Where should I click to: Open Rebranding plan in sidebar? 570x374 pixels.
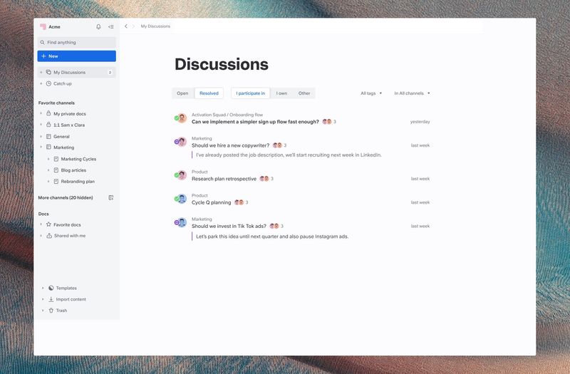(78, 182)
